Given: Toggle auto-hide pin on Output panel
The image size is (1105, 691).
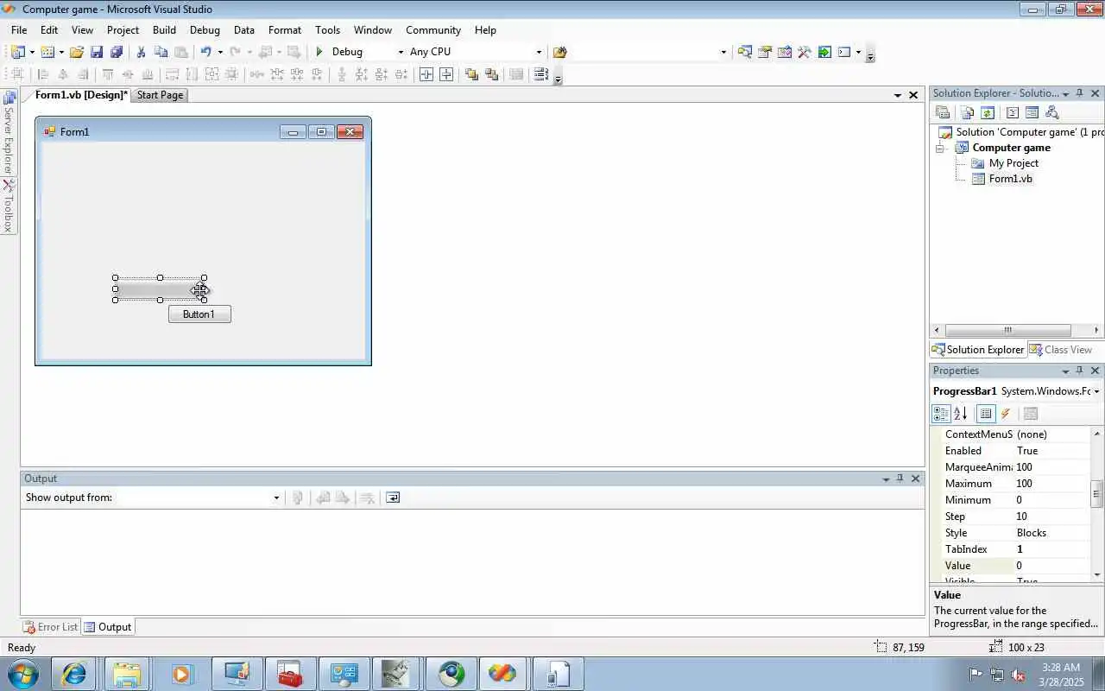Looking at the screenshot, I should [900, 479].
